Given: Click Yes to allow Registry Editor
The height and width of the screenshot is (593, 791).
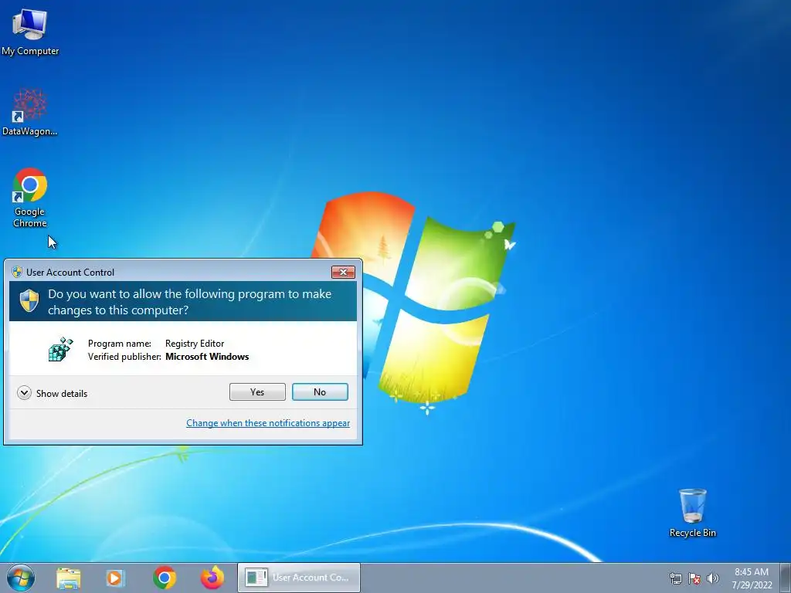Looking at the screenshot, I should [x=257, y=391].
